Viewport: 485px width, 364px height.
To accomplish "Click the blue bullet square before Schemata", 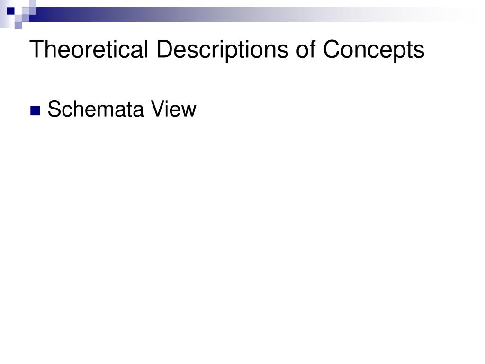I will point(35,110).
